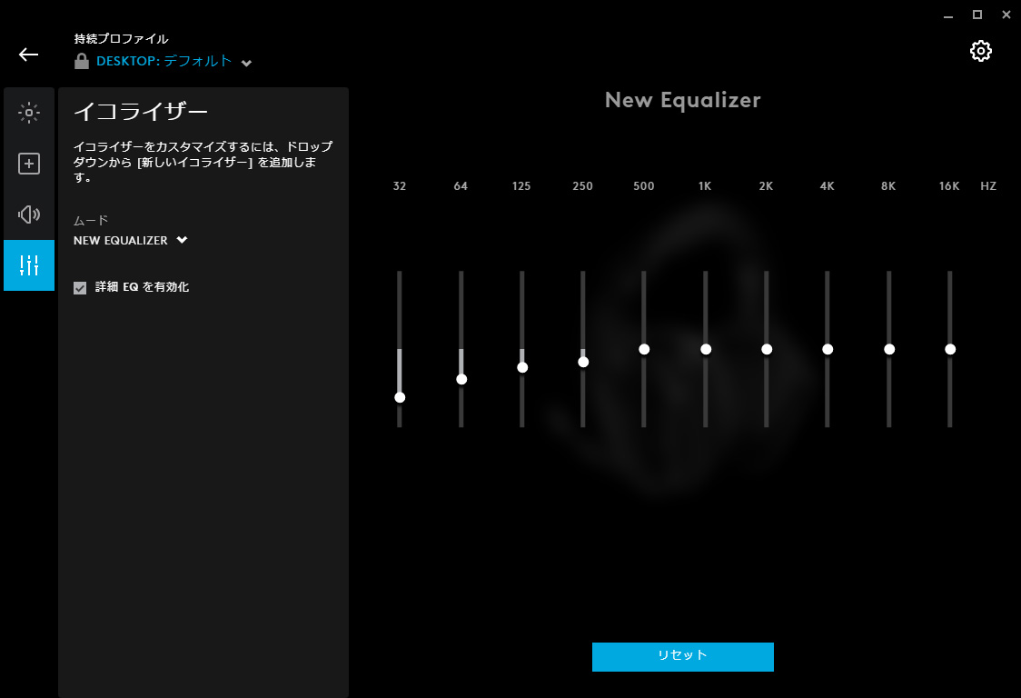The height and width of the screenshot is (698, 1021).
Task: Click the 64 Hz band slider knob
Action: 461,379
